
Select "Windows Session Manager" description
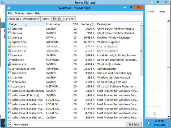[114, 77]
